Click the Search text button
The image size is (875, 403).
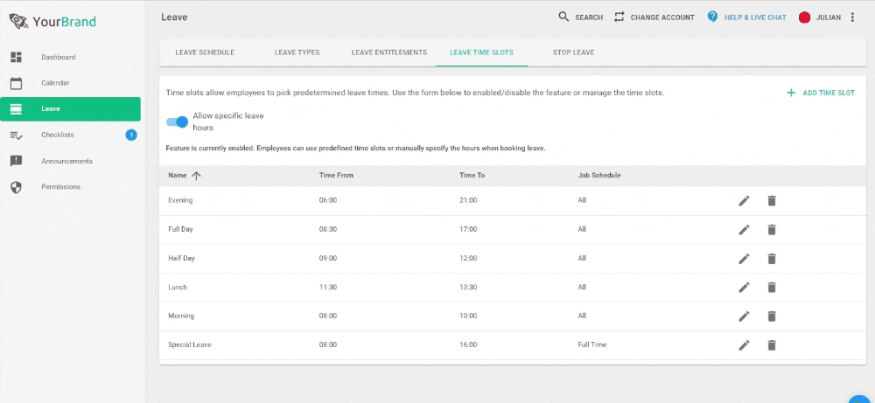click(x=589, y=17)
